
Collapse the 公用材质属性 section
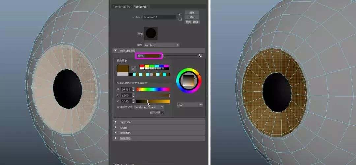pyautogui.click(x=116, y=51)
